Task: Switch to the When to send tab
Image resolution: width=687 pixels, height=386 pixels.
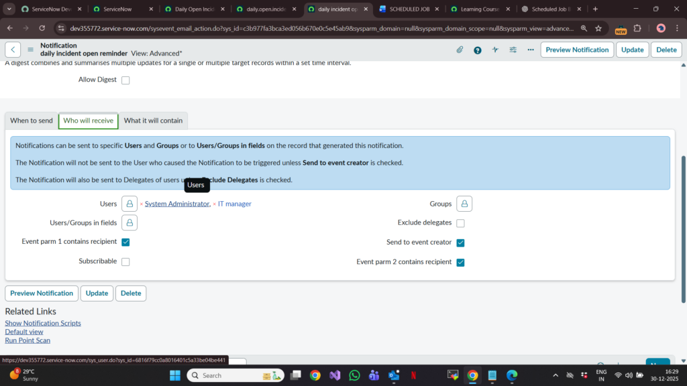Action: (x=32, y=121)
